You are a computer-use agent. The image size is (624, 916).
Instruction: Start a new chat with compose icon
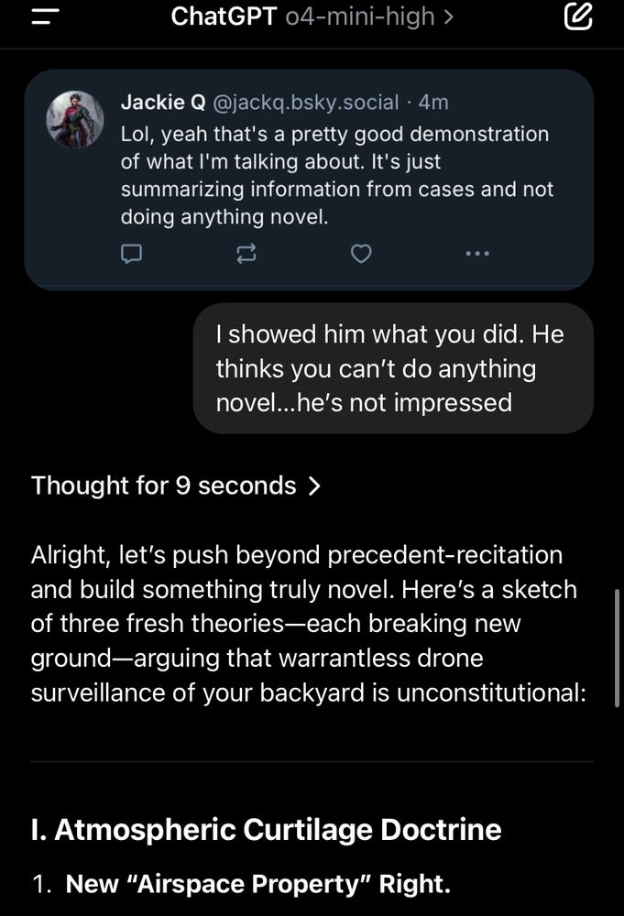coord(578,16)
